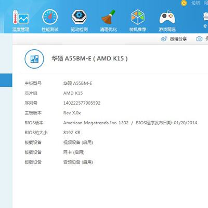The image size is (208, 208).
Task: Click the camera screenshot icon
Action: pyautogui.click(x=199, y=39)
